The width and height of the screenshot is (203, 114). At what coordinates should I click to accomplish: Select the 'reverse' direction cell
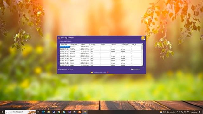point(116,54)
